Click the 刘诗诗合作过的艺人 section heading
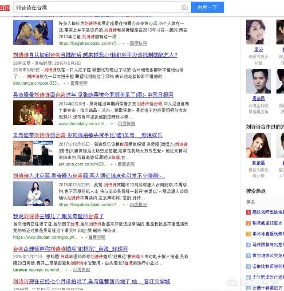 265,127
